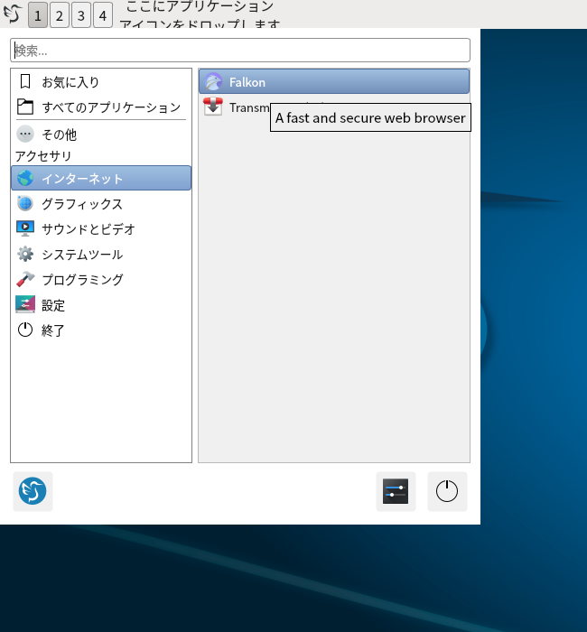Select the インターネット category

tap(101, 178)
